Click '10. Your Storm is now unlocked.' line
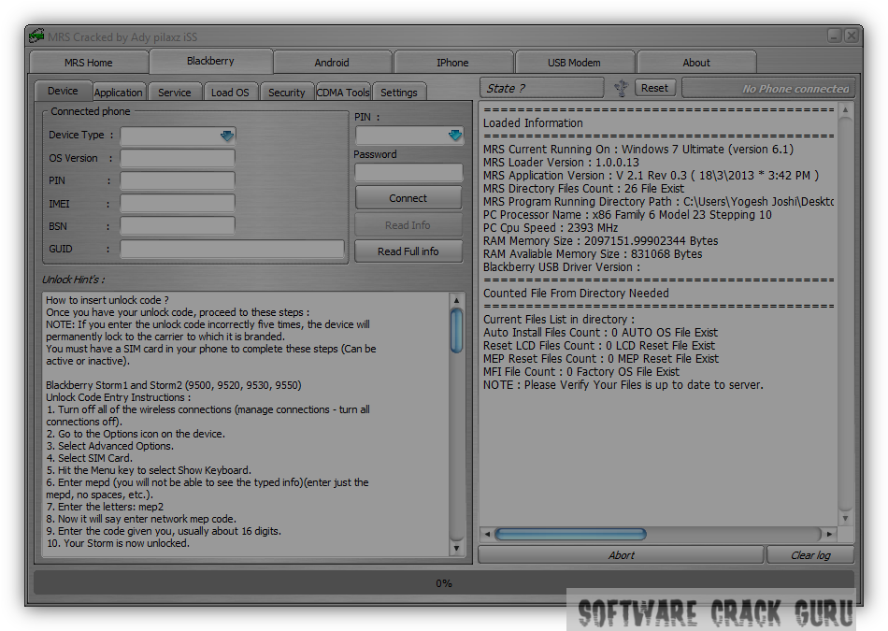 click(118, 543)
